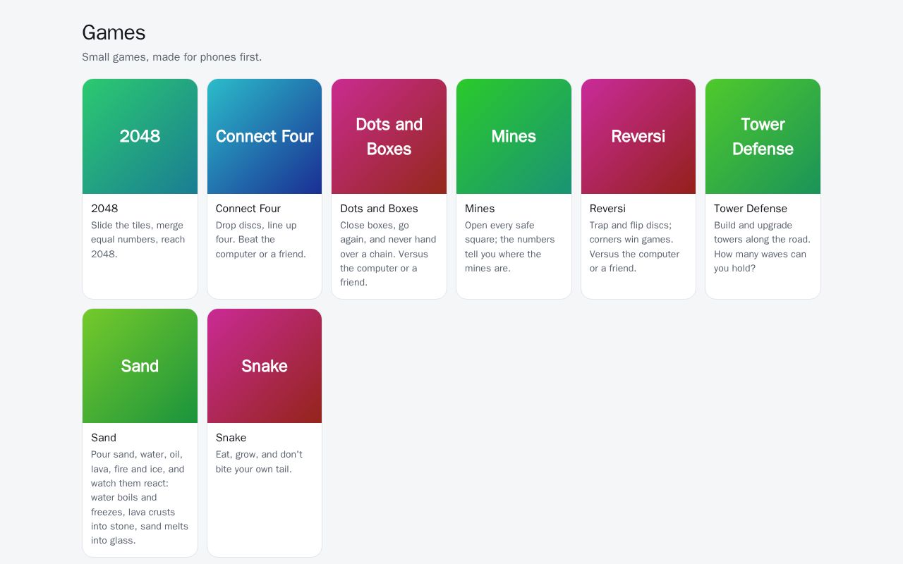Click the "Games" page heading
Image resolution: width=903 pixels, height=564 pixels.
(114, 32)
